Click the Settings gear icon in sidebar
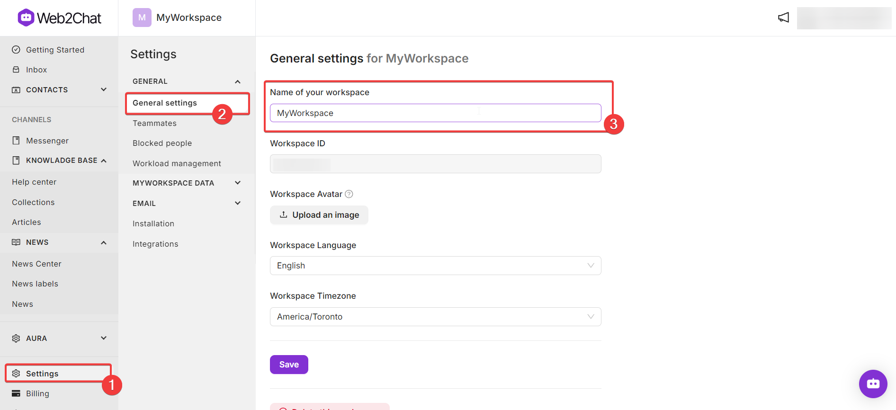Image resolution: width=896 pixels, height=410 pixels. 16,374
